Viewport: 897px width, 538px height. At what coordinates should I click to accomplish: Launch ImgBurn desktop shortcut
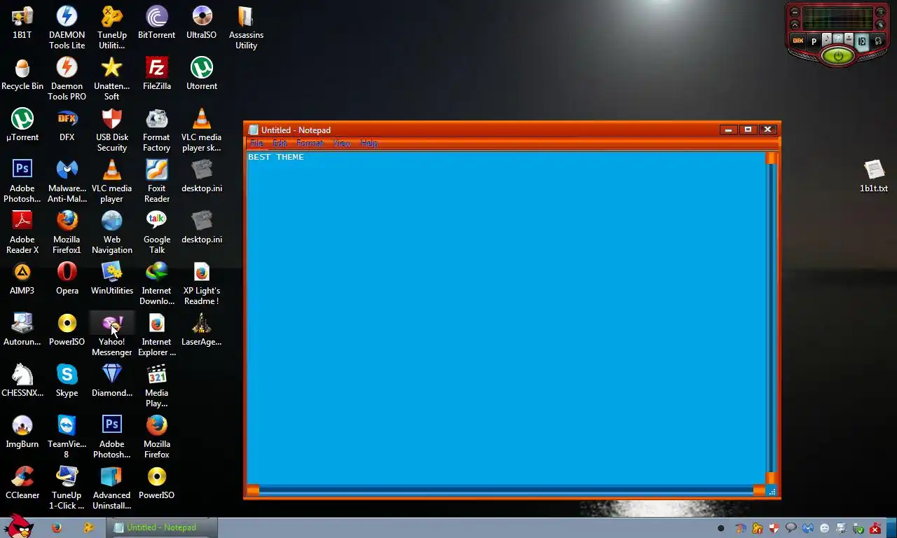(x=22, y=432)
